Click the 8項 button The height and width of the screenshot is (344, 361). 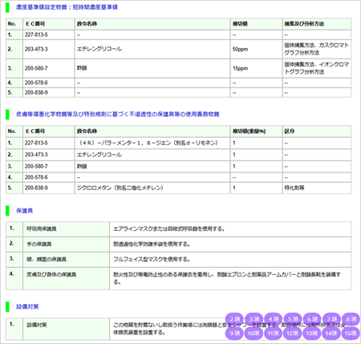tap(351, 319)
